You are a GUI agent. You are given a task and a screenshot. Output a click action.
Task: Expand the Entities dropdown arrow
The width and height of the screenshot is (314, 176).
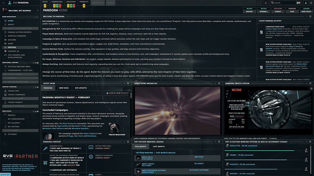pyautogui.click(x=36, y=47)
